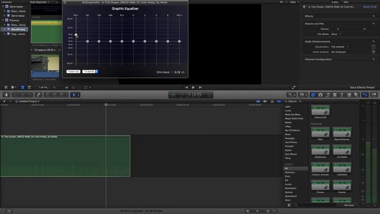The height and width of the screenshot is (214, 380).
Task: Select Modulation audio effects category
Action: click(x=290, y=188)
